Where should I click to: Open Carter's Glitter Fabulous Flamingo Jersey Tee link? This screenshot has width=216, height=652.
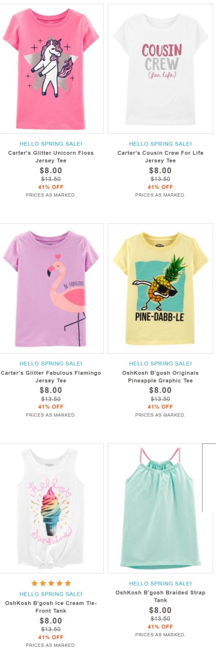click(51, 376)
